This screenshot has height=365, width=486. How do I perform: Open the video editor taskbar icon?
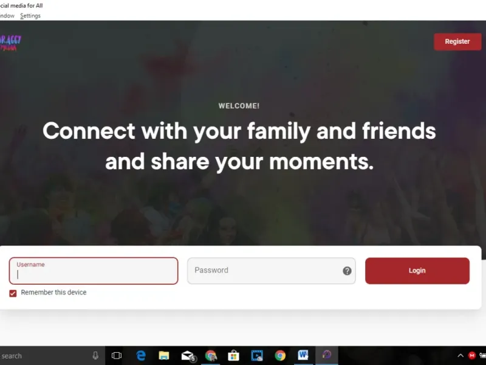(x=257, y=355)
